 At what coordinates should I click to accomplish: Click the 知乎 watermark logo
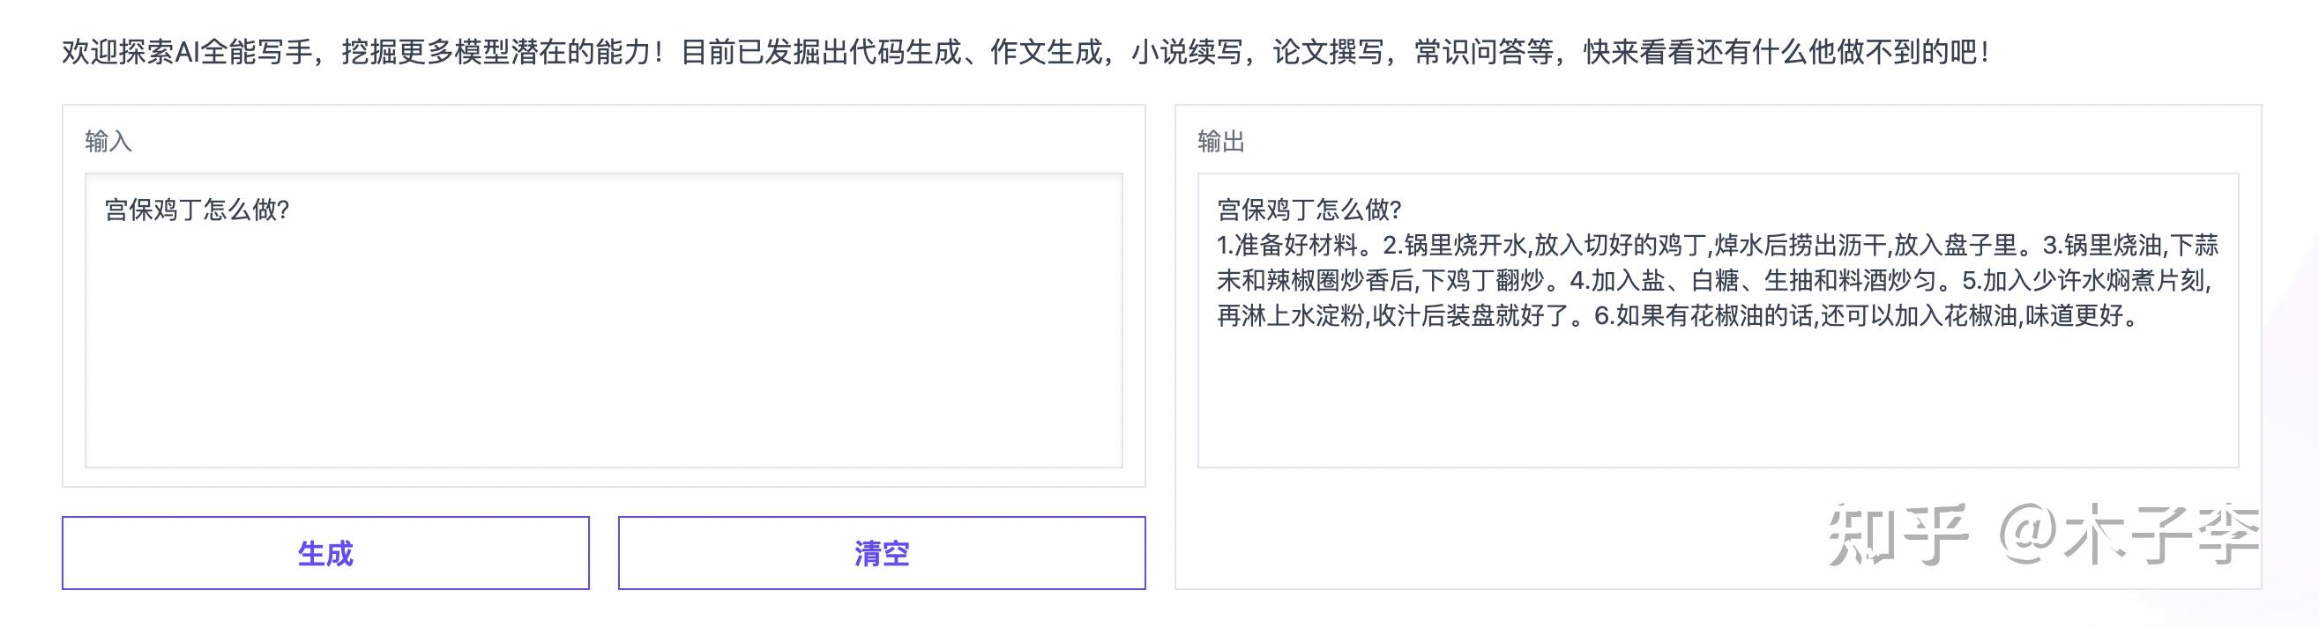click(1898, 535)
